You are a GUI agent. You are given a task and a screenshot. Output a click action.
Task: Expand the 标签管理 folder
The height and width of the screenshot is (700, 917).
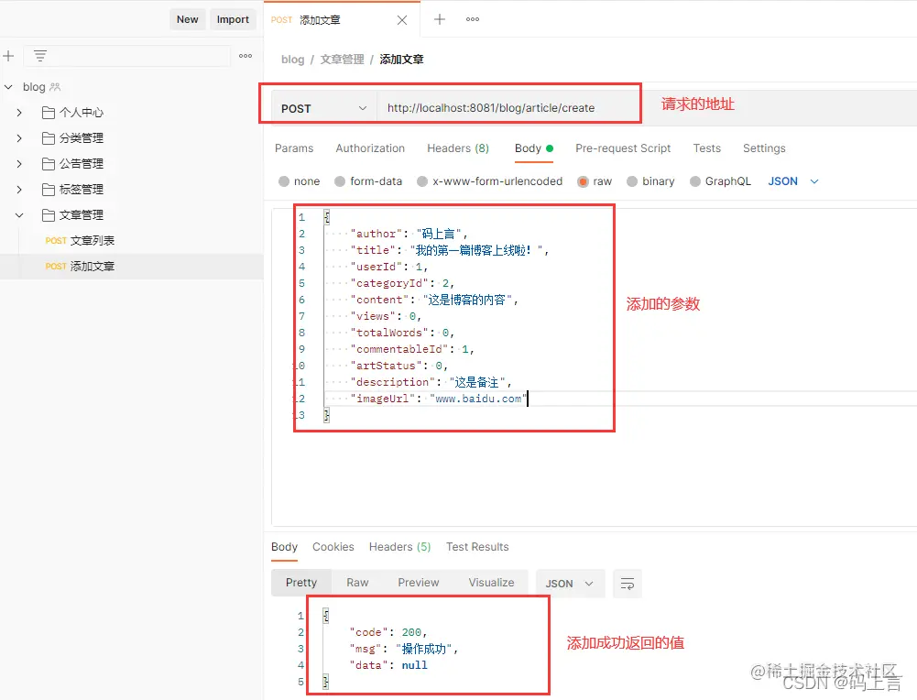click(19, 190)
